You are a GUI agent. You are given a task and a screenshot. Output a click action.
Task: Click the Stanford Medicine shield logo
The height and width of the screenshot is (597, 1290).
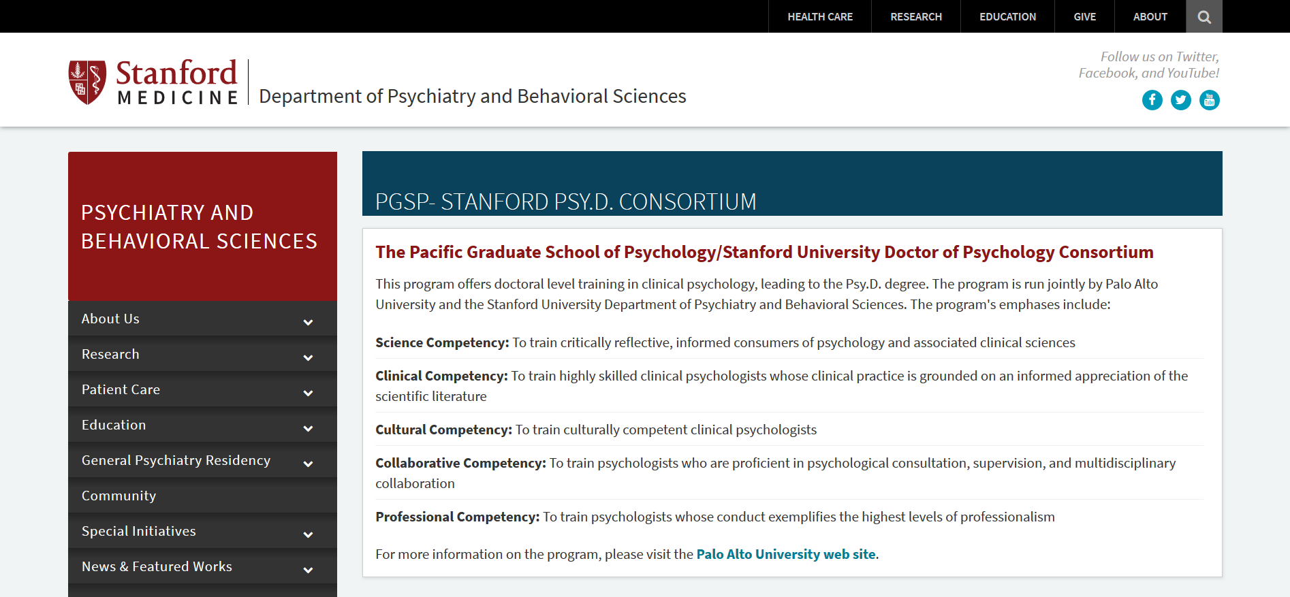87,82
